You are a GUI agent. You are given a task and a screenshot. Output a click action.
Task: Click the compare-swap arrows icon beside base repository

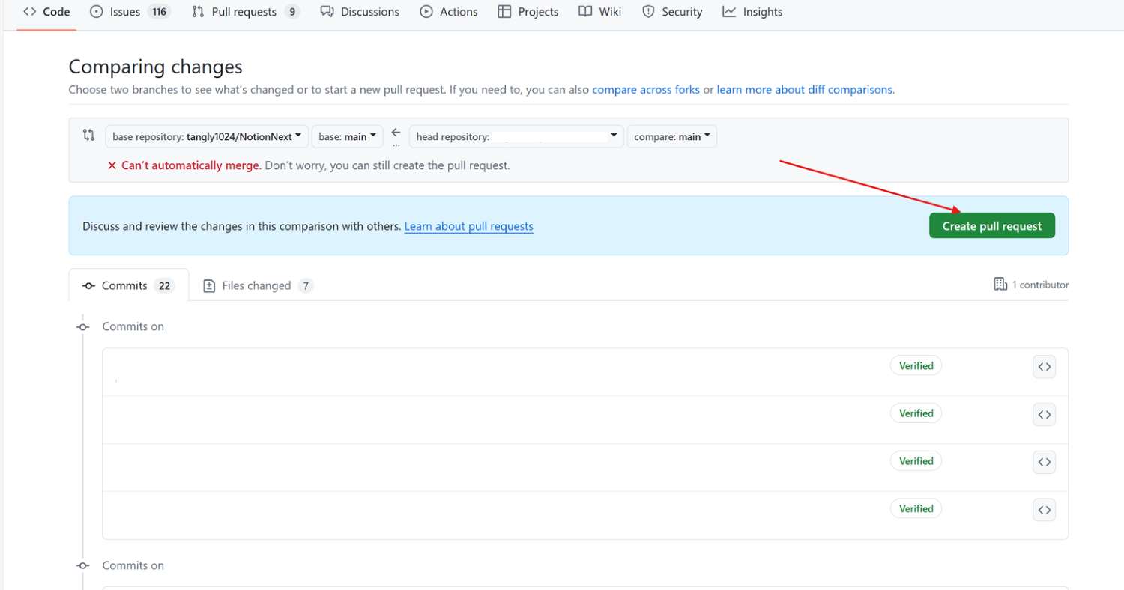pos(88,136)
